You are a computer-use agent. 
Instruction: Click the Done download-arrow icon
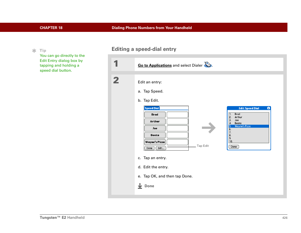coord(140,186)
